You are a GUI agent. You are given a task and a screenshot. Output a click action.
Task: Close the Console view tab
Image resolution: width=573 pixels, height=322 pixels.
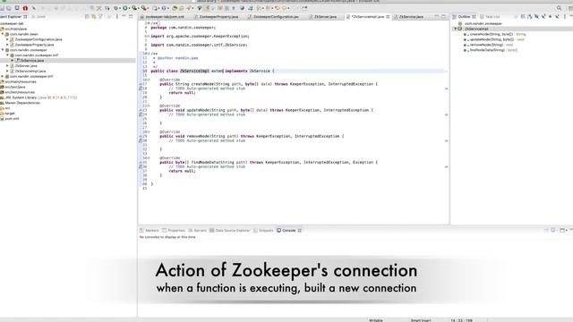(299, 231)
